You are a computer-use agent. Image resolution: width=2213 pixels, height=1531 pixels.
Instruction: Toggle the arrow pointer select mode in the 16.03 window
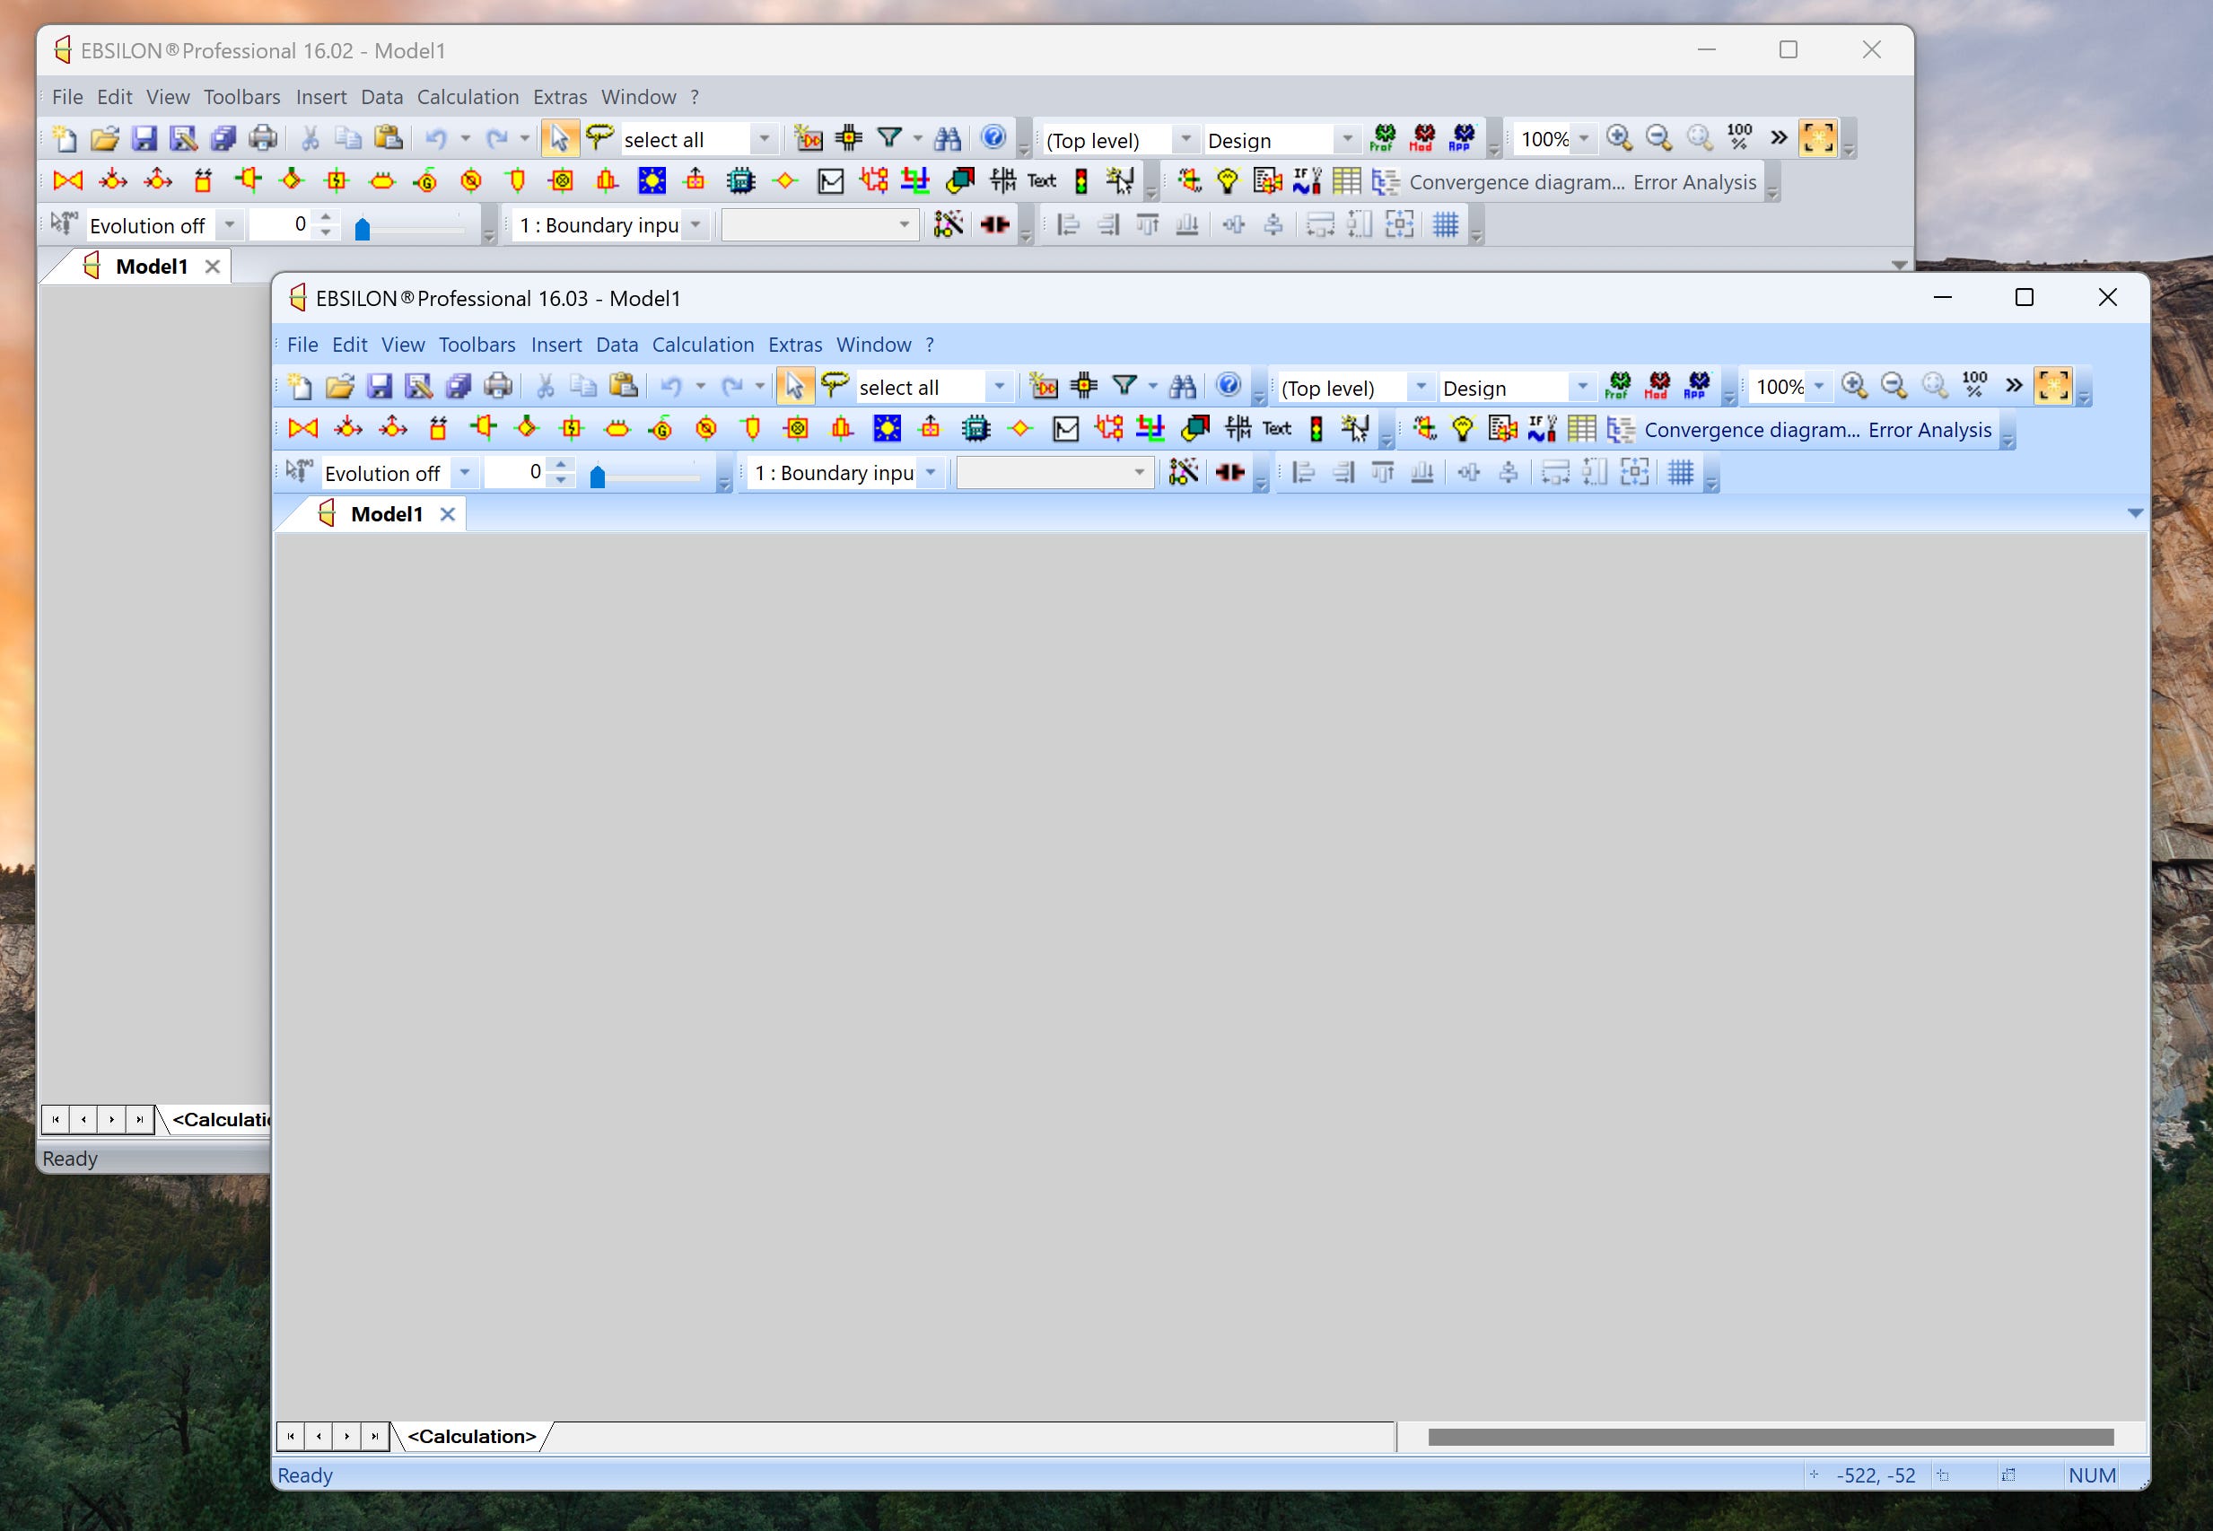[795, 387]
